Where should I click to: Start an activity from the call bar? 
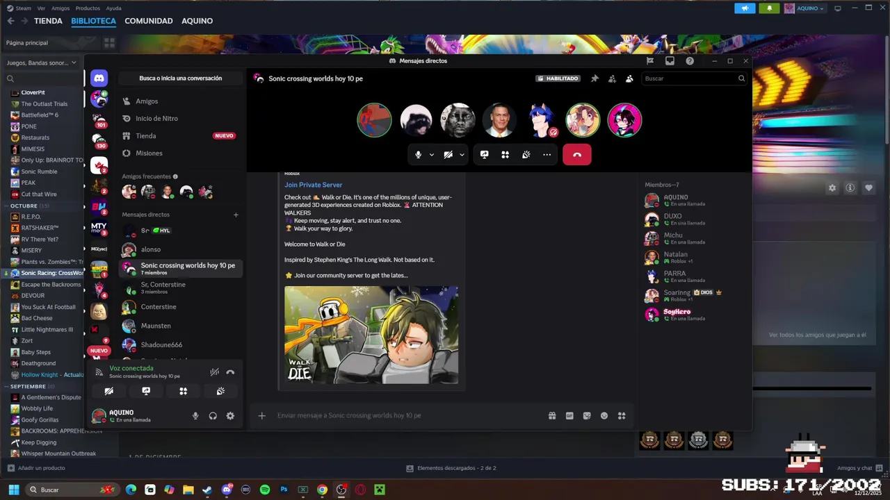505,155
